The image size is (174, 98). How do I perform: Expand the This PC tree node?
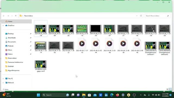pos(3,79)
